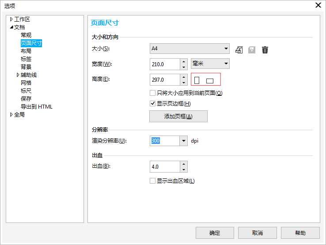Click the save page size icon
Viewport: 326px width, 245px height.
click(x=252, y=50)
